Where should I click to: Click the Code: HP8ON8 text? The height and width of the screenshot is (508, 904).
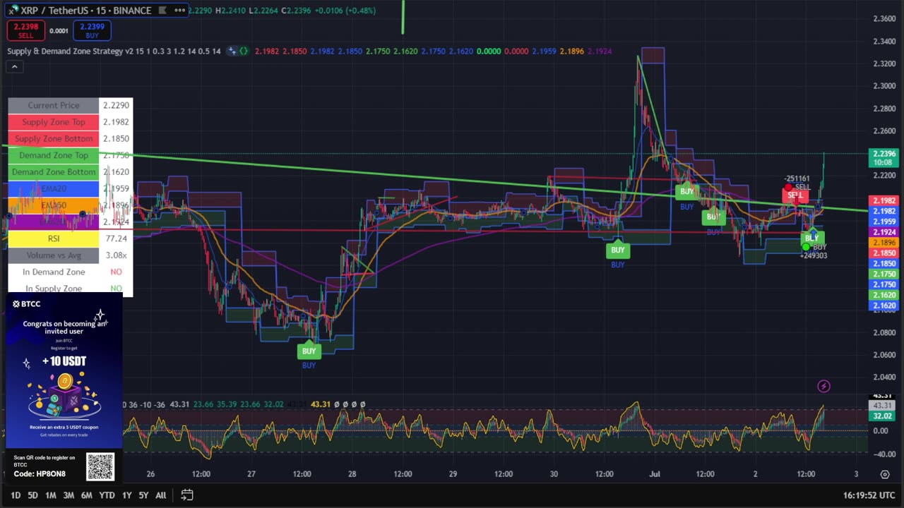pos(40,474)
